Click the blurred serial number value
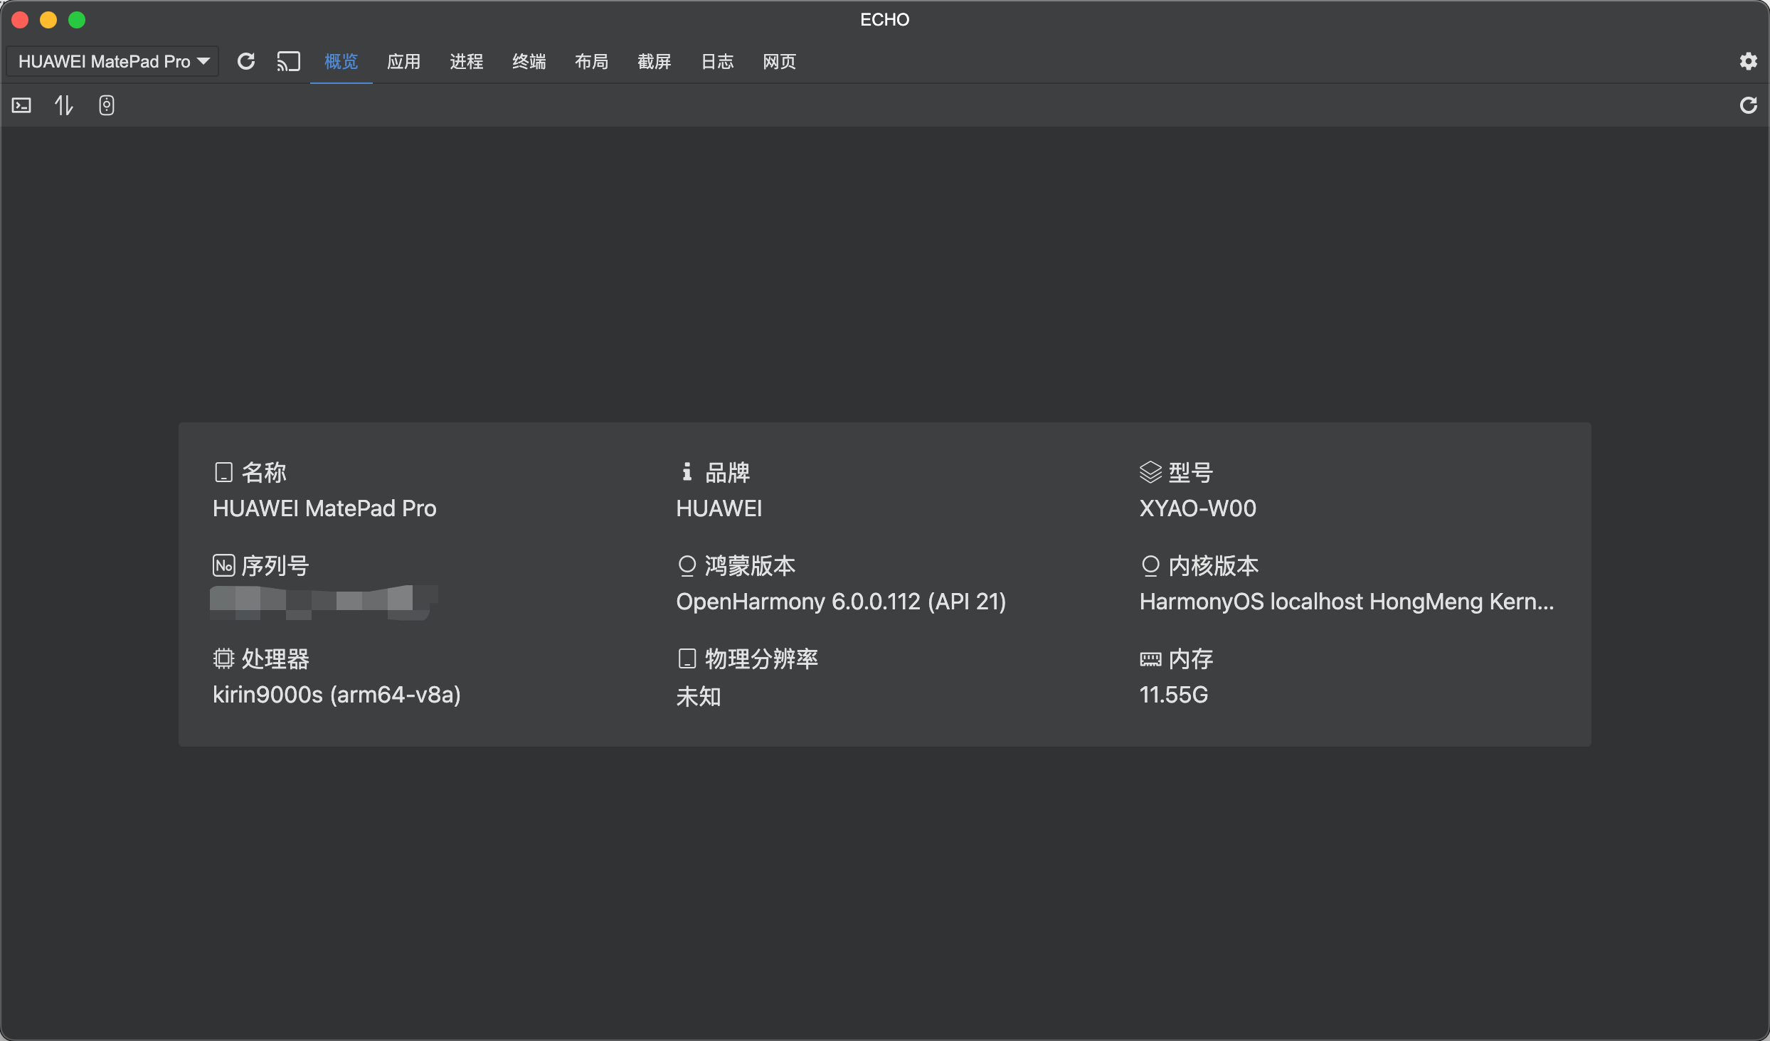1770x1041 pixels. click(x=324, y=602)
